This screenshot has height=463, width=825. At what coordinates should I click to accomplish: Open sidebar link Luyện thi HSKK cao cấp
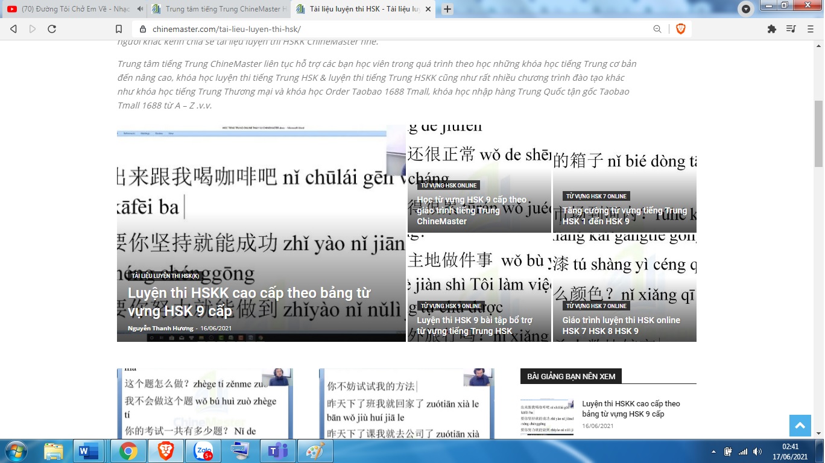(x=631, y=409)
